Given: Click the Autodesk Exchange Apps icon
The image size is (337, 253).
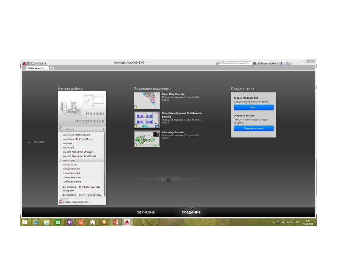Looking at the screenshot, I should click(x=281, y=63).
